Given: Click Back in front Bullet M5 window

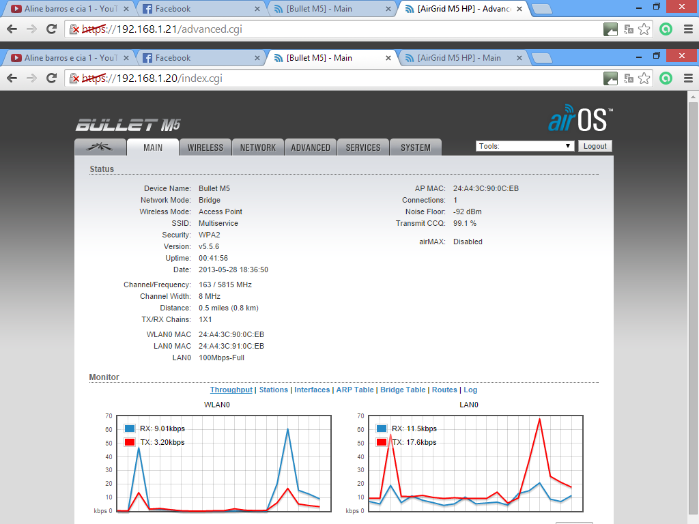Looking at the screenshot, I should coord(12,78).
